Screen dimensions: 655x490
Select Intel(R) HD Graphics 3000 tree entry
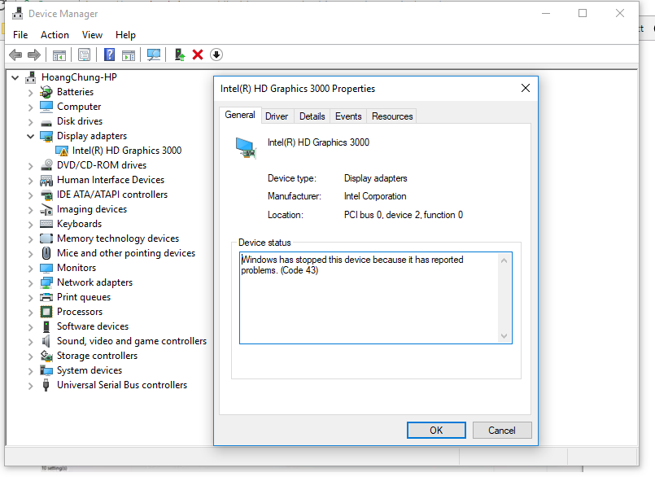[127, 151]
